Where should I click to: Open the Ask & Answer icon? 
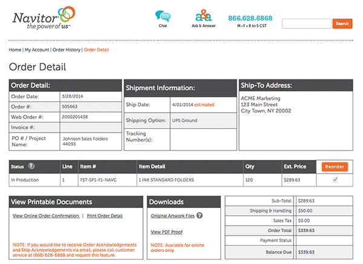tap(203, 16)
